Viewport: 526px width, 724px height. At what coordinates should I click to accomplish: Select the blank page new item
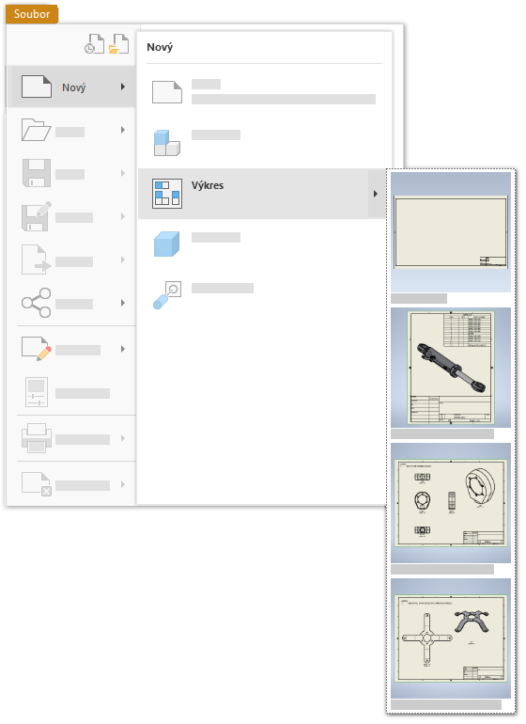point(264,92)
